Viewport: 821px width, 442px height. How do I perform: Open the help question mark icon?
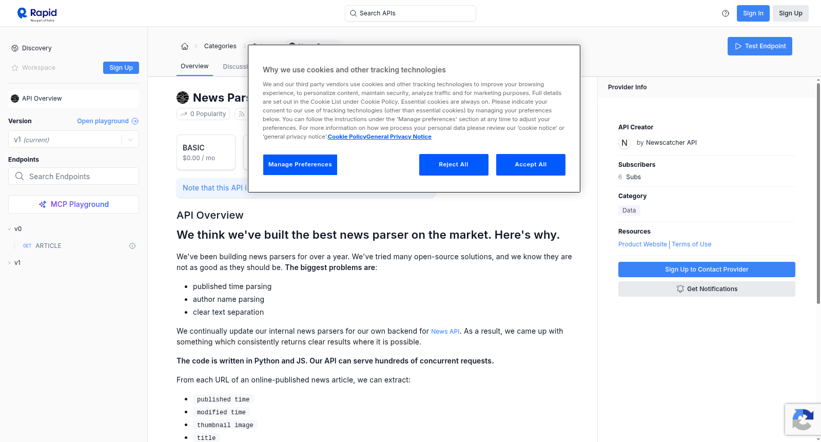pos(726,13)
